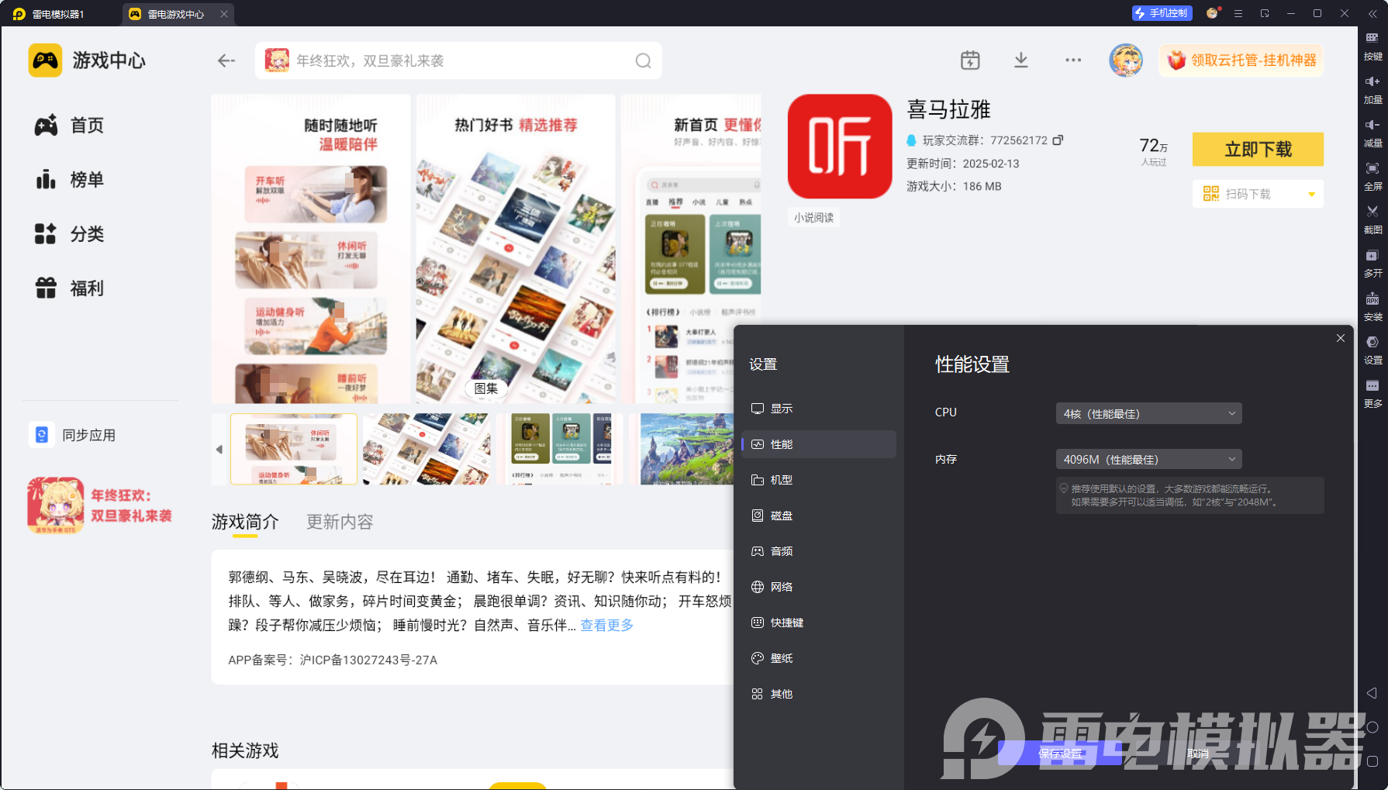The height and width of the screenshot is (790, 1388).
Task: Expand the memory size dropdown
Action: pos(1148,459)
